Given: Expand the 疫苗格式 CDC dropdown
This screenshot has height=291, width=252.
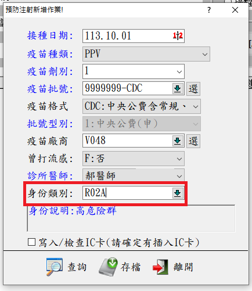Looking at the screenshot, I should [x=142, y=106].
